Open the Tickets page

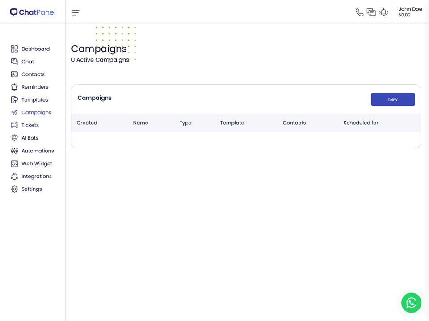[30, 125]
